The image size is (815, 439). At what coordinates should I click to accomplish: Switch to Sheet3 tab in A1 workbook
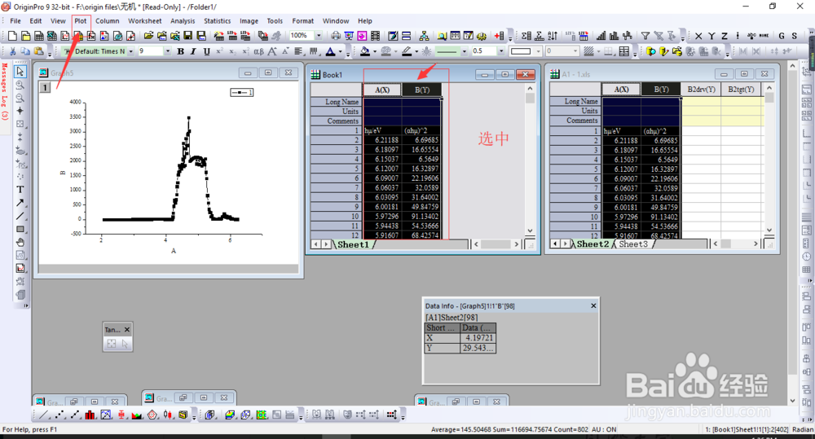[x=633, y=244]
